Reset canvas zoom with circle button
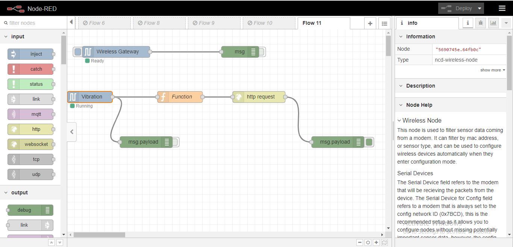513x247 pixels. coord(368,242)
